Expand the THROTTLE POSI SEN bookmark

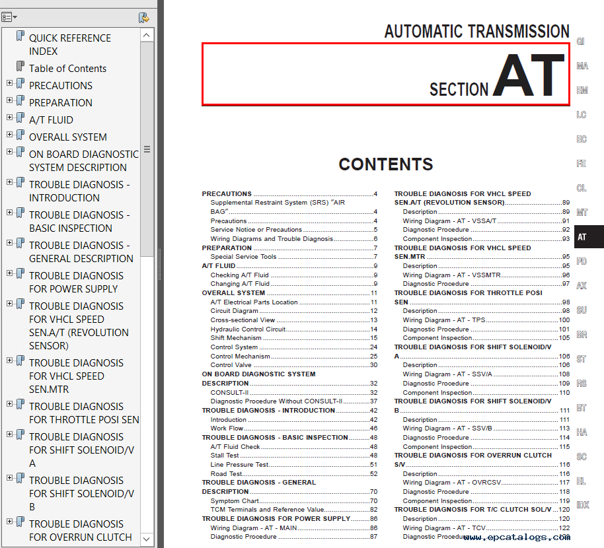tap(10, 403)
